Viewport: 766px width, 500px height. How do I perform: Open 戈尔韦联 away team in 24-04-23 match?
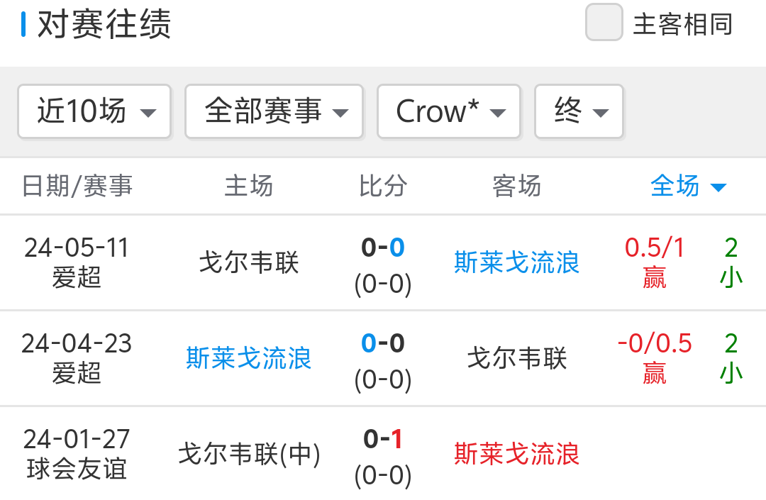pyautogui.click(x=516, y=358)
